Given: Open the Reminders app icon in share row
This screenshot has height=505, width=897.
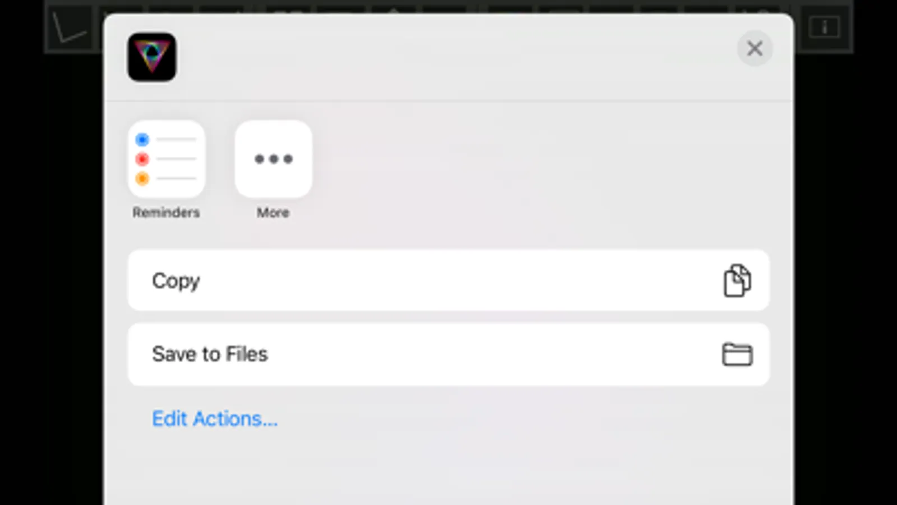Looking at the screenshot, I should [167, 159].
